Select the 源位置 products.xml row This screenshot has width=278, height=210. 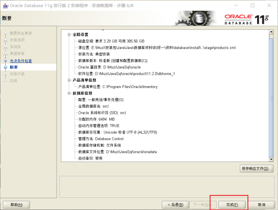[x=157, y=48]
